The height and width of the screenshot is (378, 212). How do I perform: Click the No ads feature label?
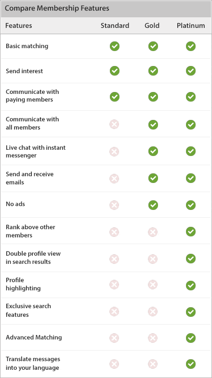pos(15,204)
